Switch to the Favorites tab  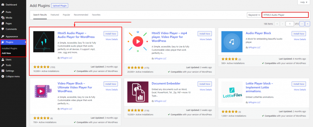pyautogui.click(x=96, y=15)
